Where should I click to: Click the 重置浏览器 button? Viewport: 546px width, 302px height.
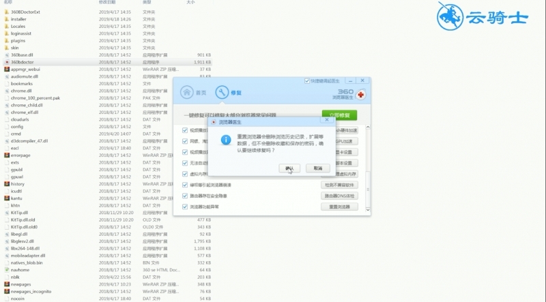339,207
